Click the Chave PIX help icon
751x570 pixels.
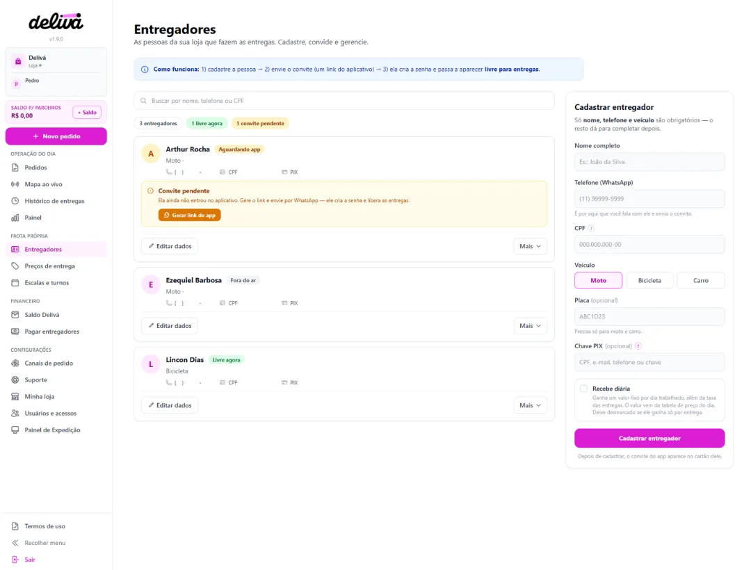tap(638, 346)
